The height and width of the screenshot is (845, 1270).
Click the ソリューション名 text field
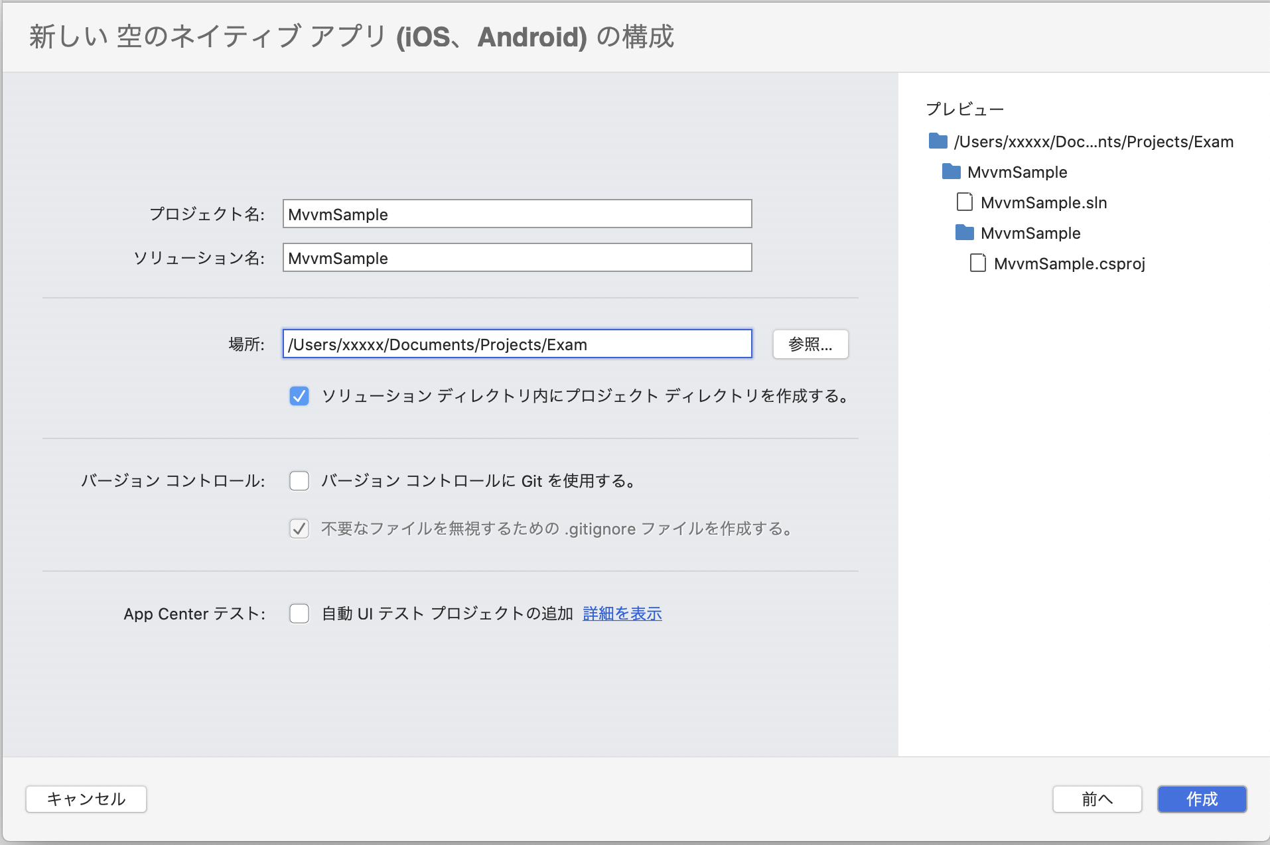pos(516,257)
